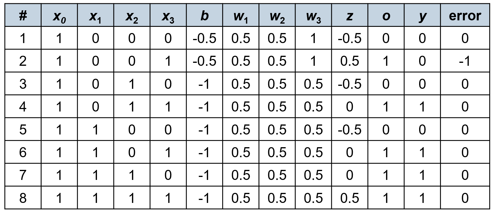The height and width of the screenshot is (215, 494).
Task: Click the b value -0.5 in row 1
Action: point(204,38)
